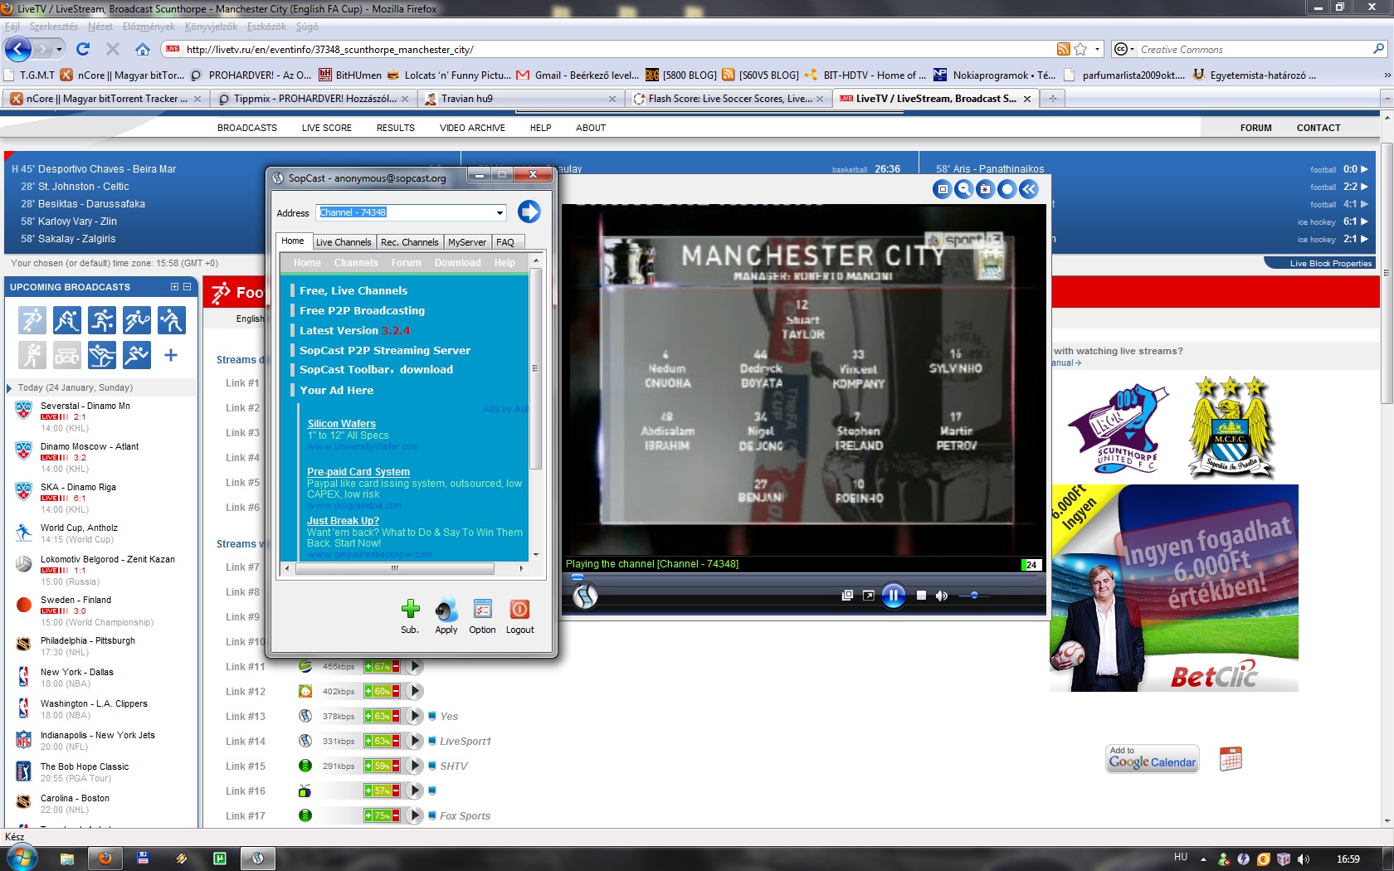This screenshot has height=871, width=1394.
Task: Open the Free, Live Channels link
Action: coord(353,291)
